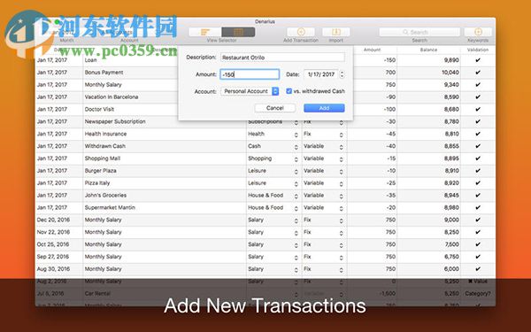
Task: Click the Add Transaction toolbar icon
Action: [301, 32]
